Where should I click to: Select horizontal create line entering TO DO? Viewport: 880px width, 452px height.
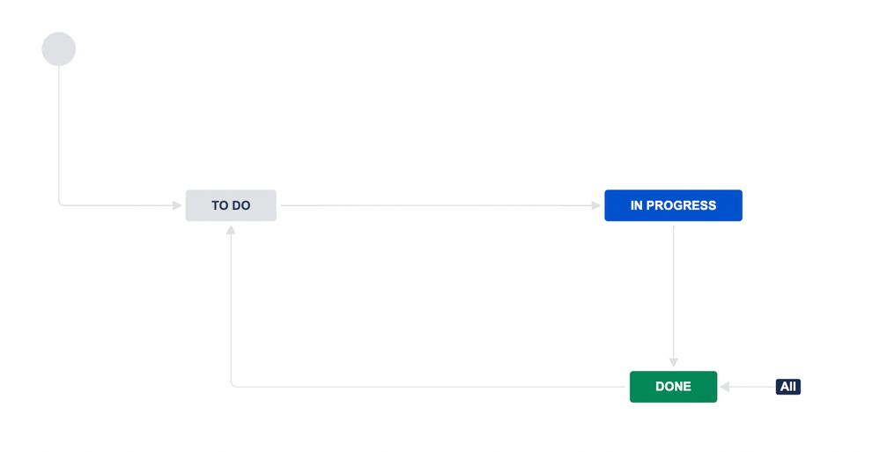(x=118, y=205)
